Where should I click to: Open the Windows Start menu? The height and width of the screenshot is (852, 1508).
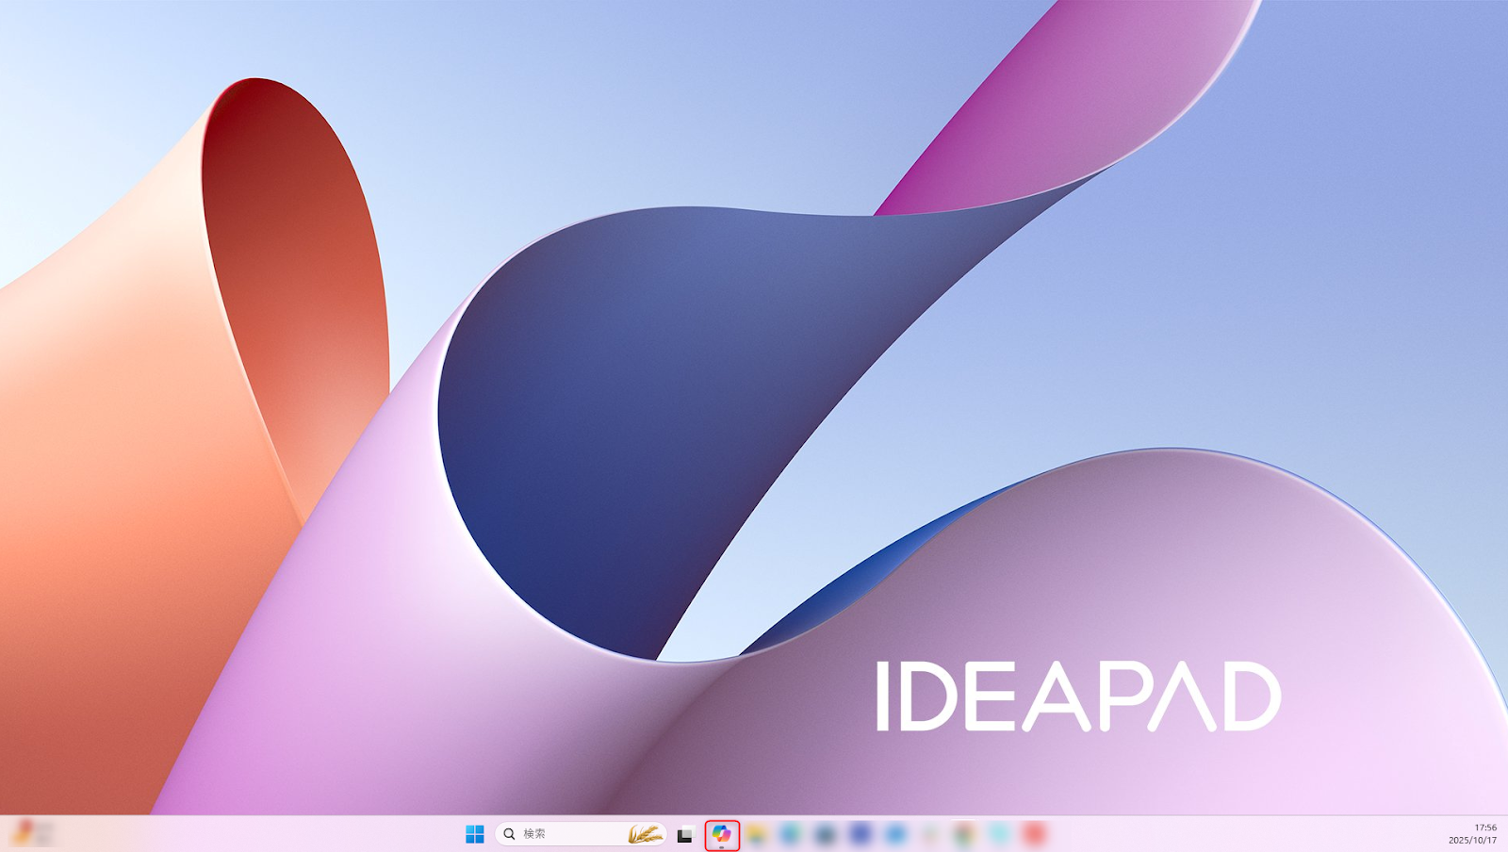pyautogui.click(x=475, y=834)
